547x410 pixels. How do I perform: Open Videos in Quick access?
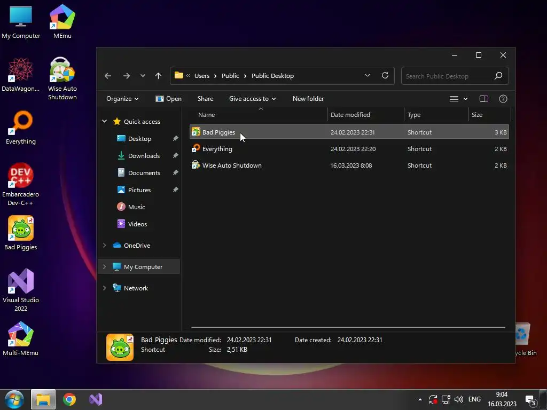(137, 224)
